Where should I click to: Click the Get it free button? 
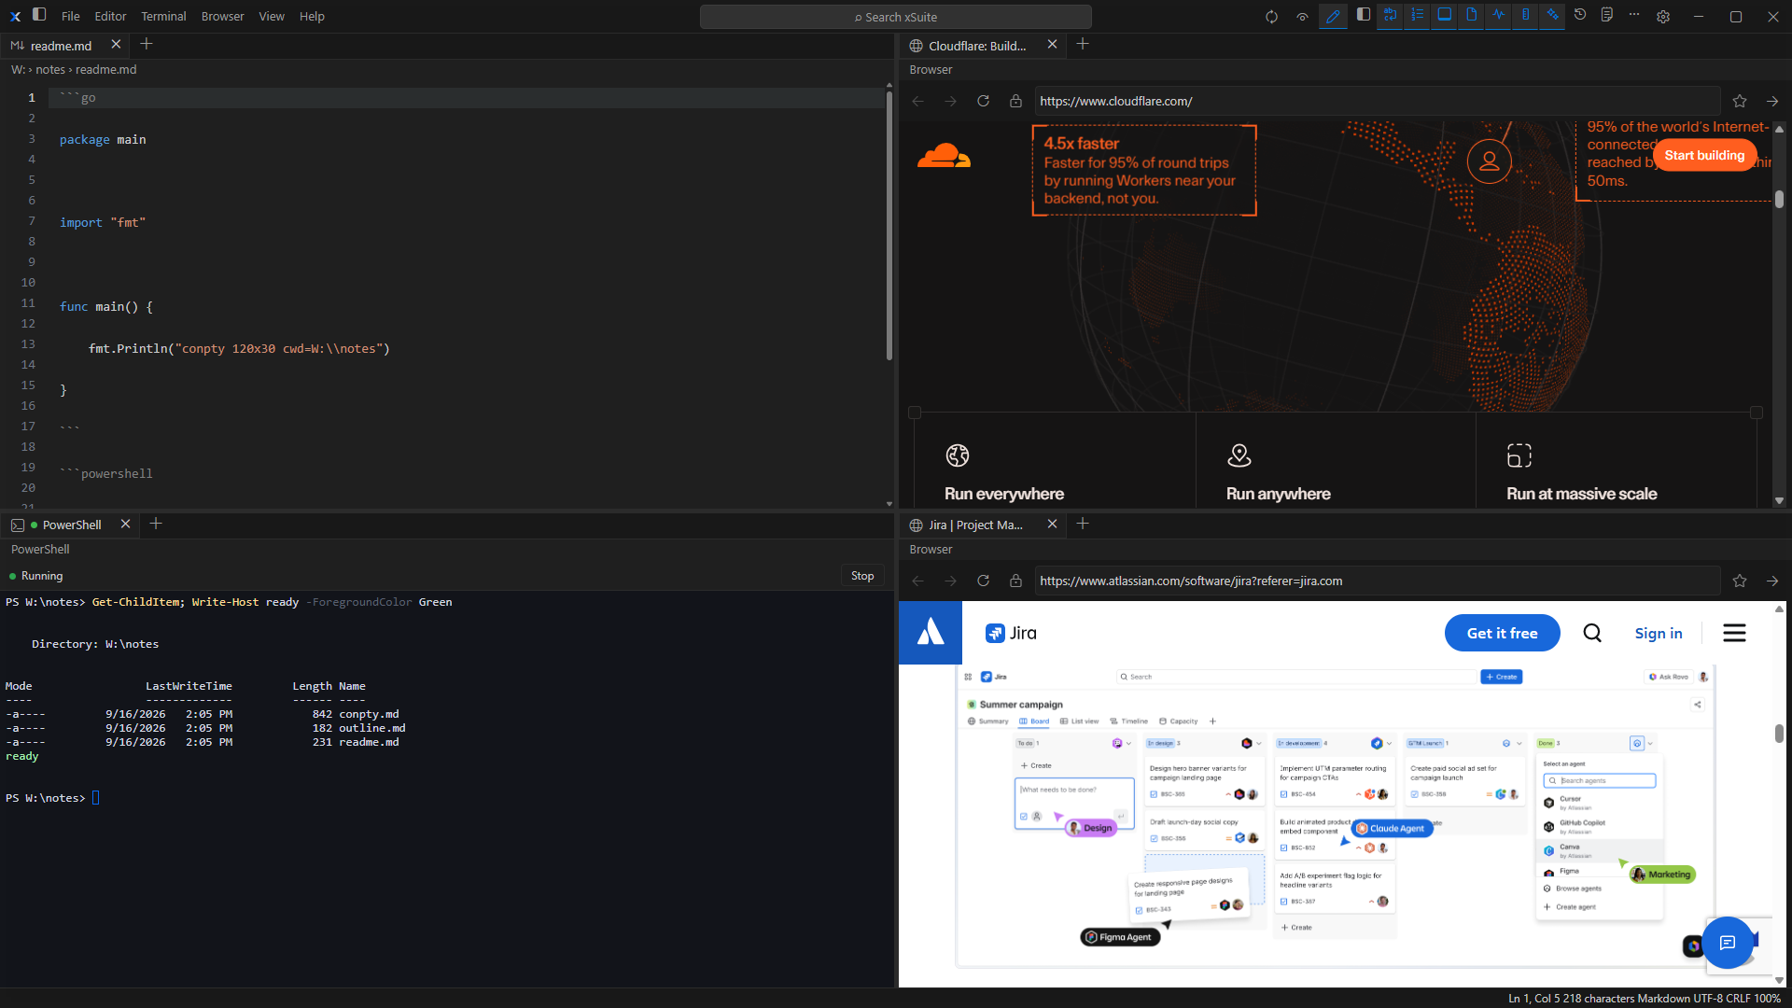tap(1502, 633)
